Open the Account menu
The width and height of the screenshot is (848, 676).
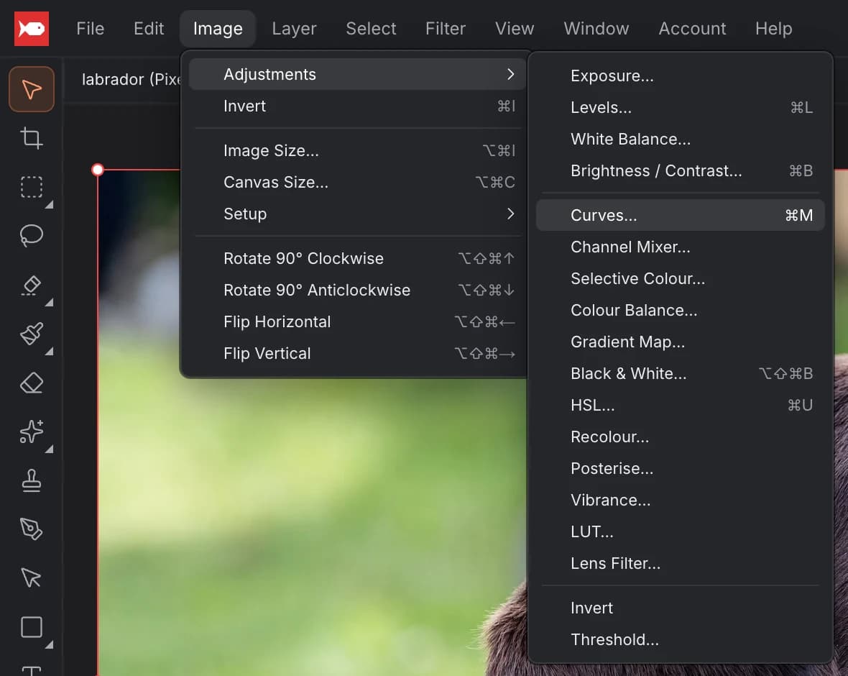692,28
